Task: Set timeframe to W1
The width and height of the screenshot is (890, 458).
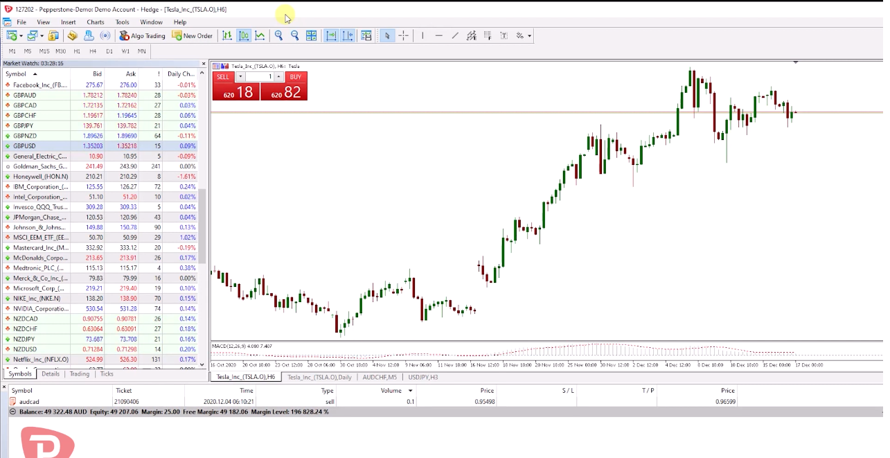Action: coord(125,51)
